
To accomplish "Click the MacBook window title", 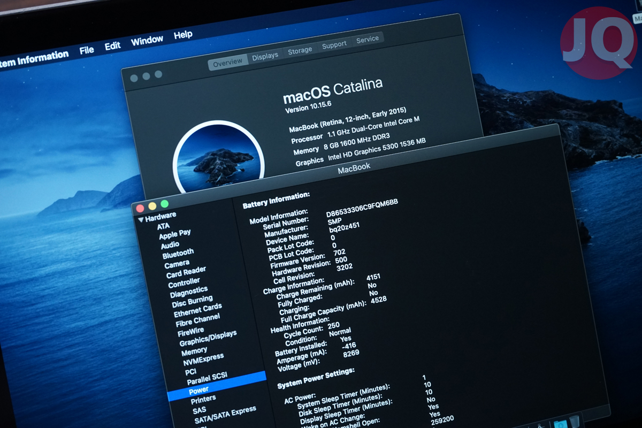I will (x=354, y=168).
